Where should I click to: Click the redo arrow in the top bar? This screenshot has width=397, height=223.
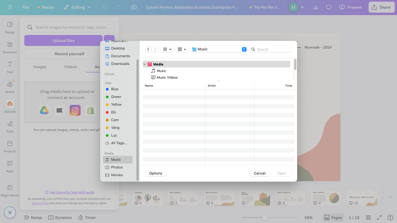coord(118,7)
